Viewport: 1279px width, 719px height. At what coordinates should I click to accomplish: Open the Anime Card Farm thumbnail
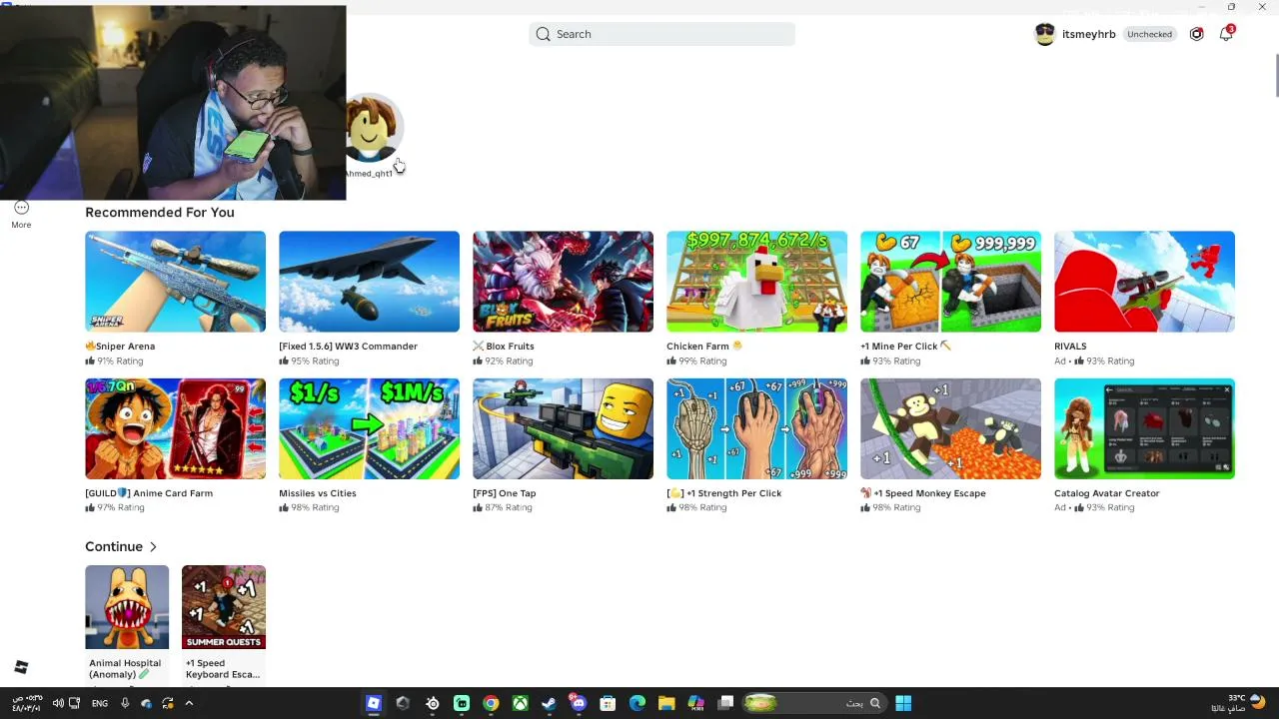click(175, 428)
